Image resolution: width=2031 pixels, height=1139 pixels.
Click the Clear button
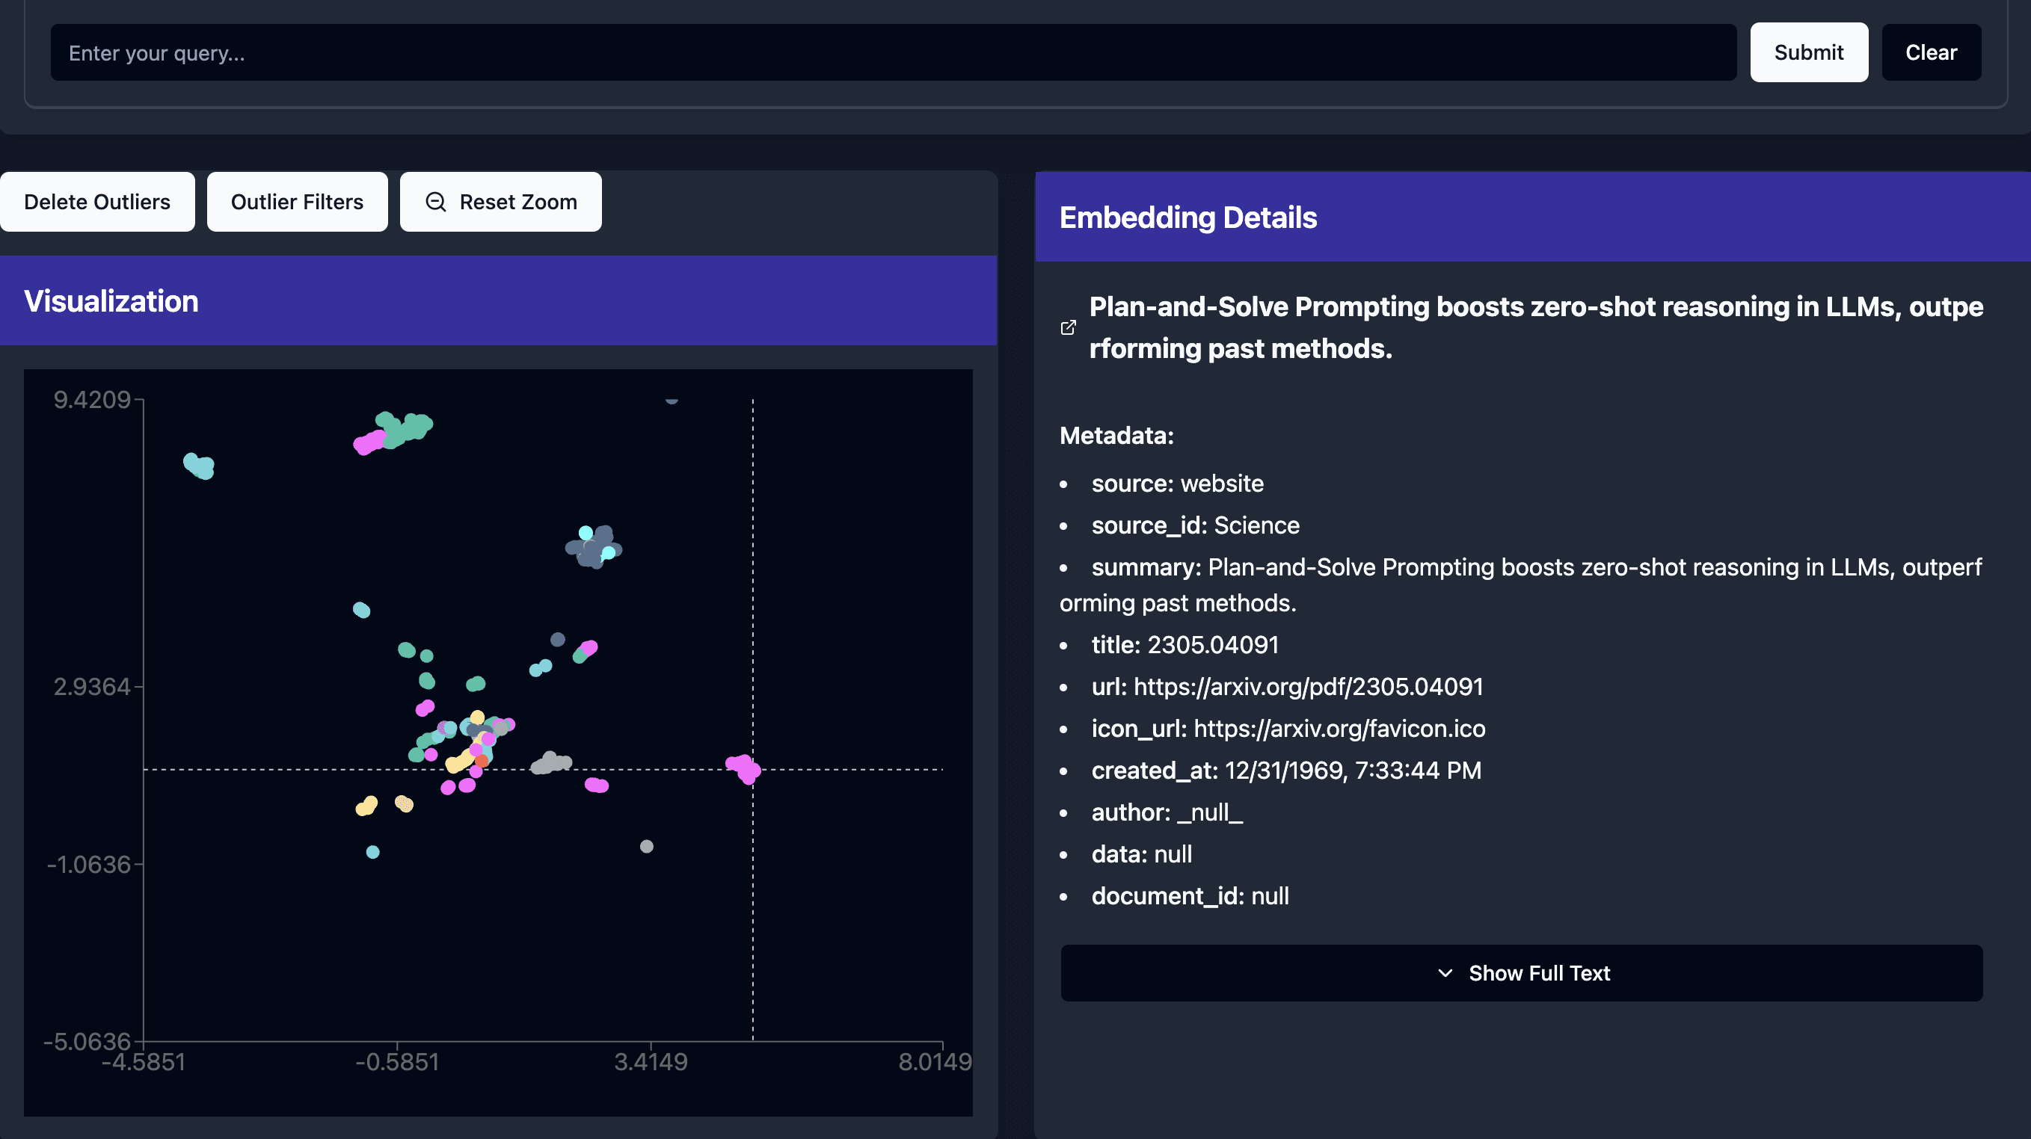[x=1931, y=52]
